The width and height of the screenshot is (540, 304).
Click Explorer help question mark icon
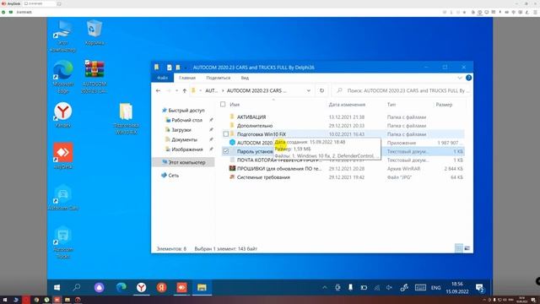(x=468, y=78)
